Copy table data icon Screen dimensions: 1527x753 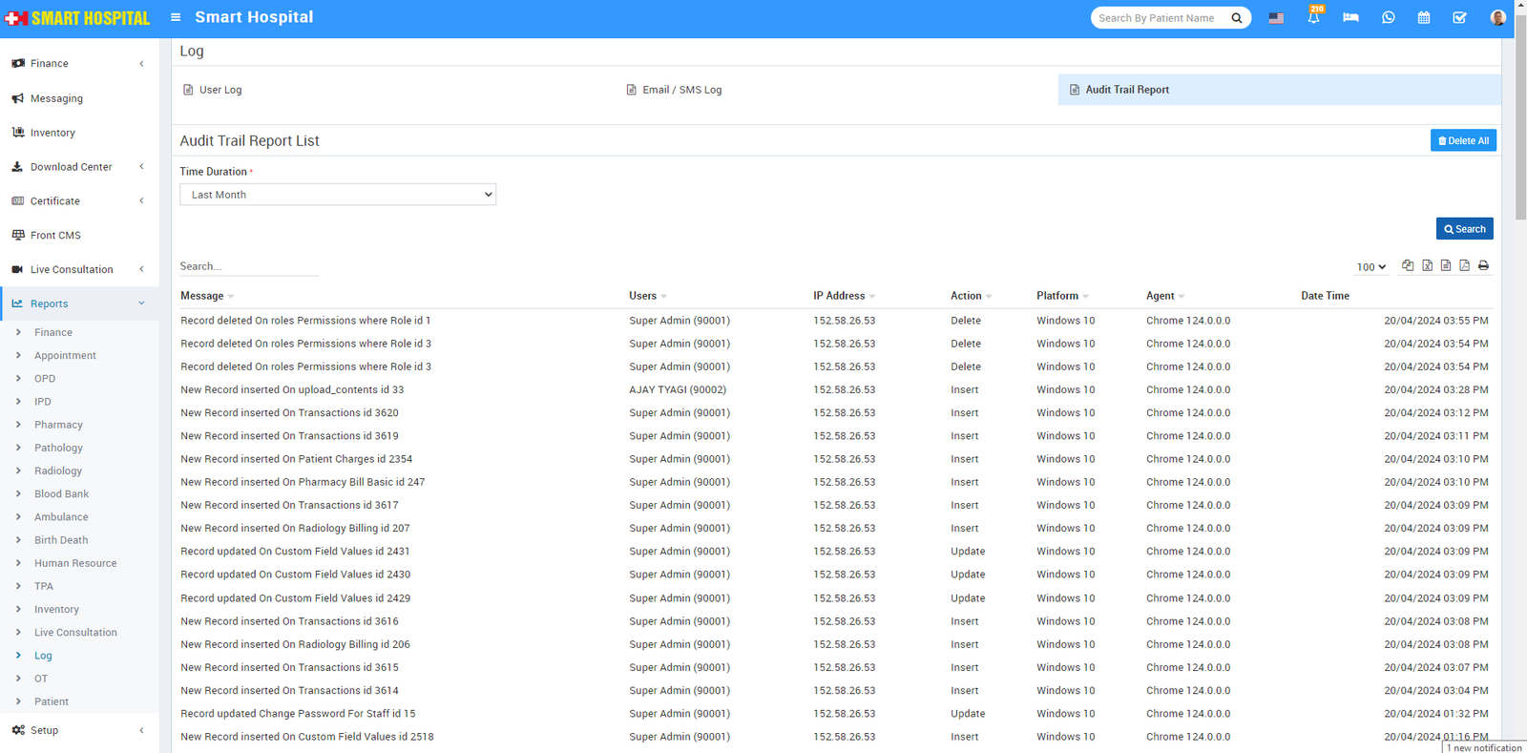point(1408,266)
